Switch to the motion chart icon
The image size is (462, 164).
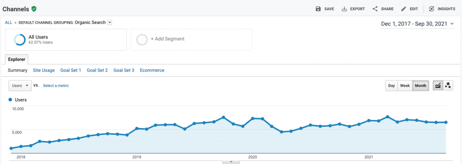(448, 86)
